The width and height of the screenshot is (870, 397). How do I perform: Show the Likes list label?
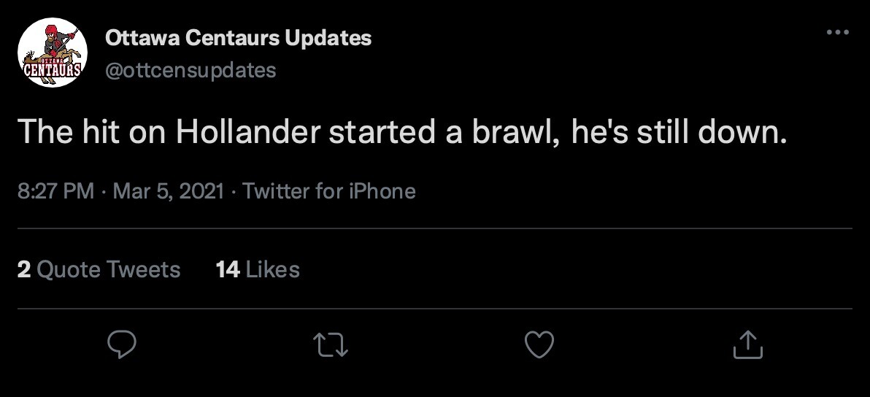click(x=272, y=270)
